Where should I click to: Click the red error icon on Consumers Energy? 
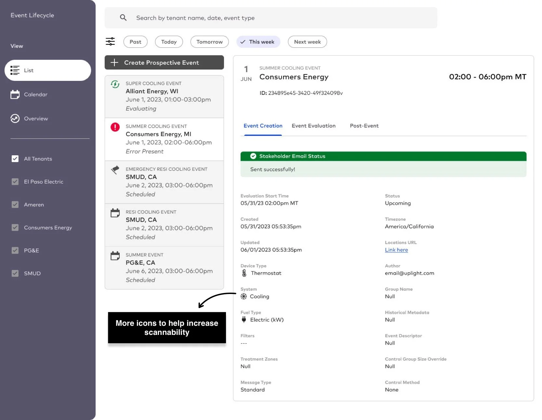(x=115, y=127)
